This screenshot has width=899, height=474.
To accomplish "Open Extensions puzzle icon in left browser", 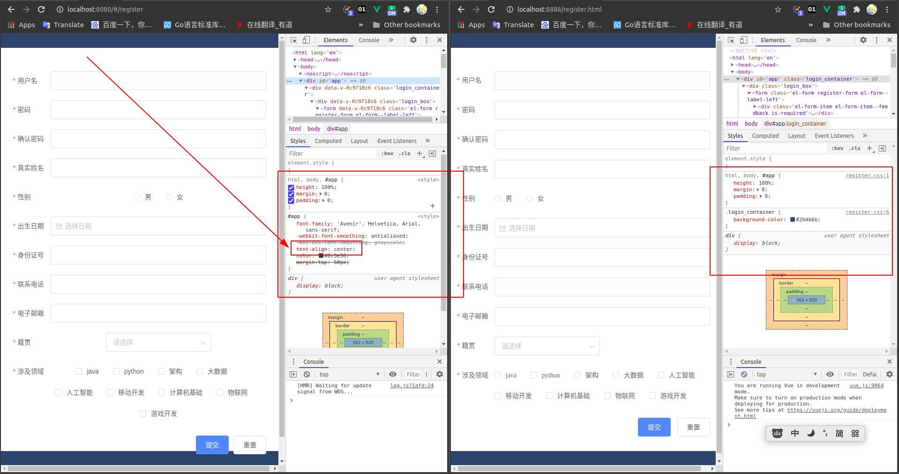I will (407, 9).
